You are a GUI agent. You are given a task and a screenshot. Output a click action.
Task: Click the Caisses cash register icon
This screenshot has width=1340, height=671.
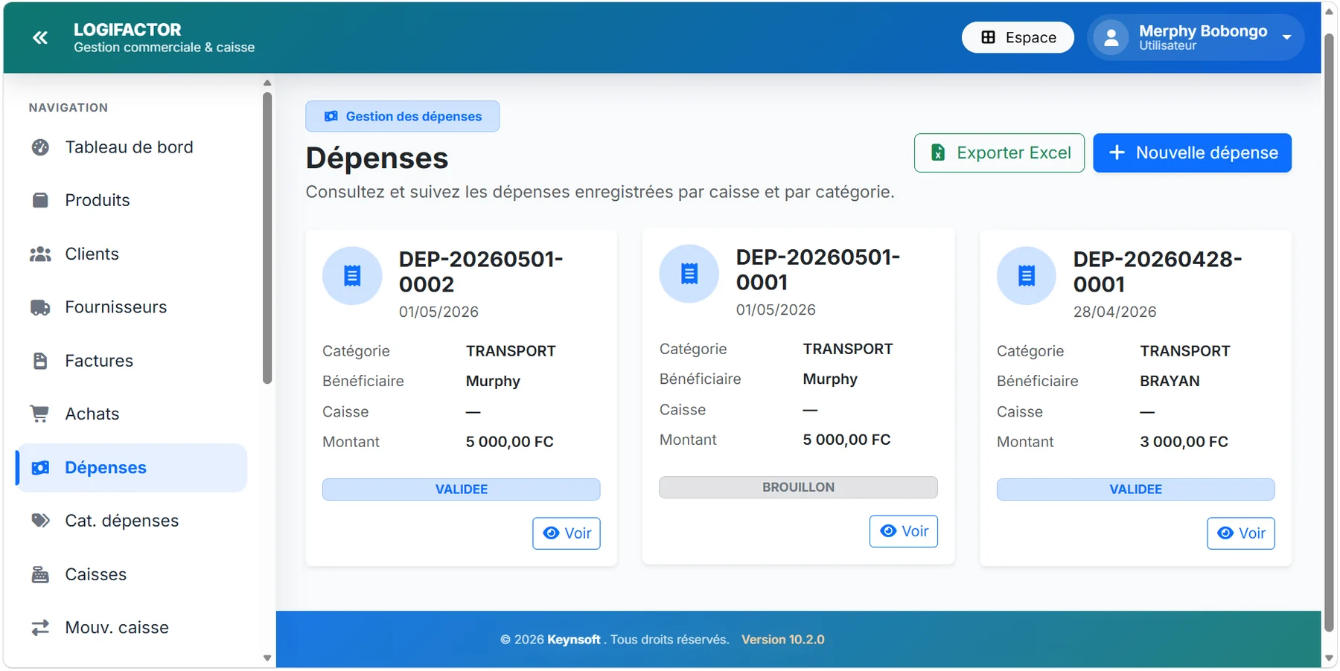click(40, 574)
